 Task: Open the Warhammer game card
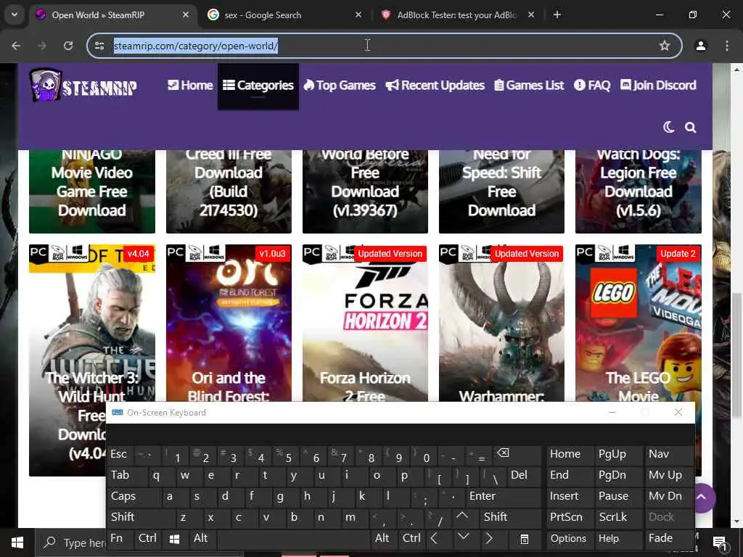[501, 323]
